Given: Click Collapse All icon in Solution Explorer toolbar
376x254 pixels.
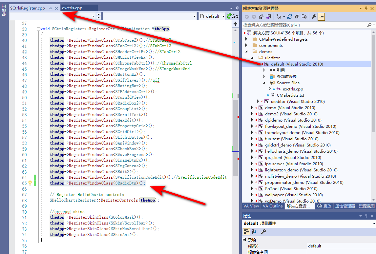Looking at the screenshot, I should click(297, 17).
